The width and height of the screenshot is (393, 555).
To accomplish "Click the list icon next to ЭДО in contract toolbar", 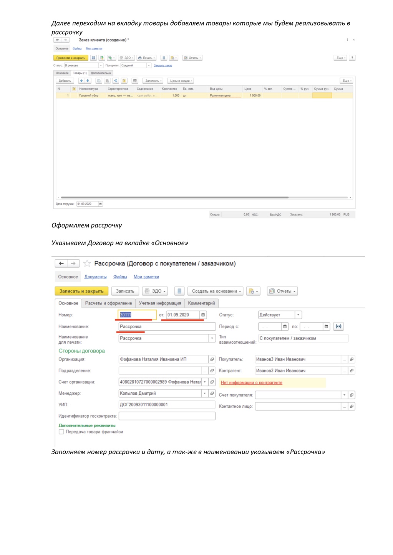I will (x=179, y=291).
